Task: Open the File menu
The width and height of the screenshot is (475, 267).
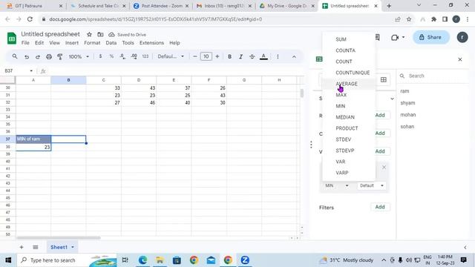Action: click(x=25, y=43)
